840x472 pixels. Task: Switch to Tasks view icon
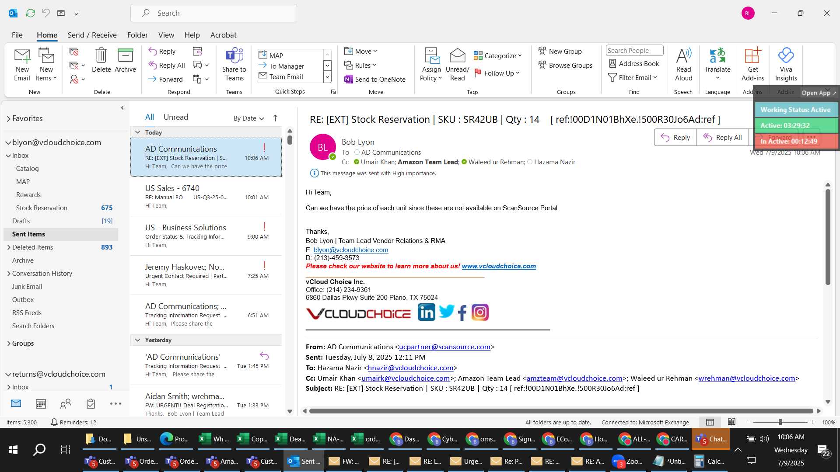91,403
